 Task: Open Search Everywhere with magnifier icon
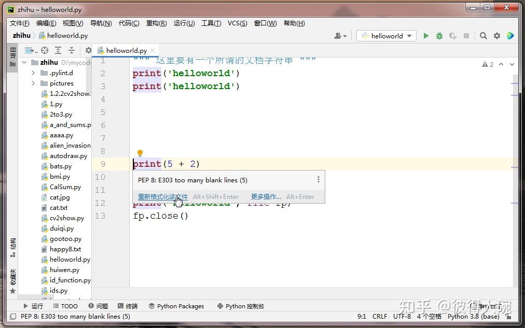click(x=483, y=35)
